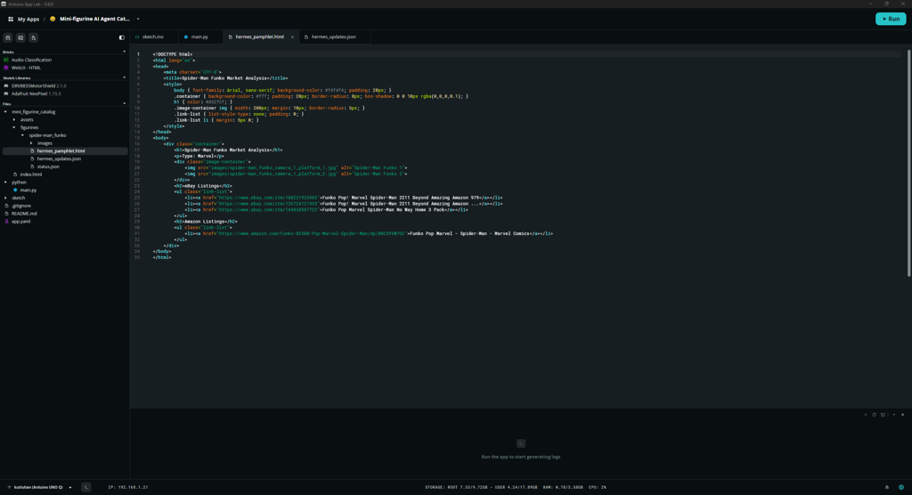This screenshot has height=495, width=912.
Task: Click the console placeholder terminal icon
Action: click(x=520, y=443)
